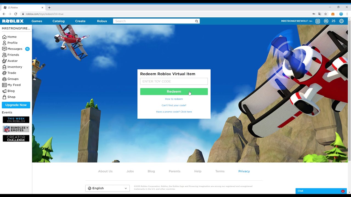Open the Terms footer link
This screenshot has height=197, width=351.
[220, 171]
